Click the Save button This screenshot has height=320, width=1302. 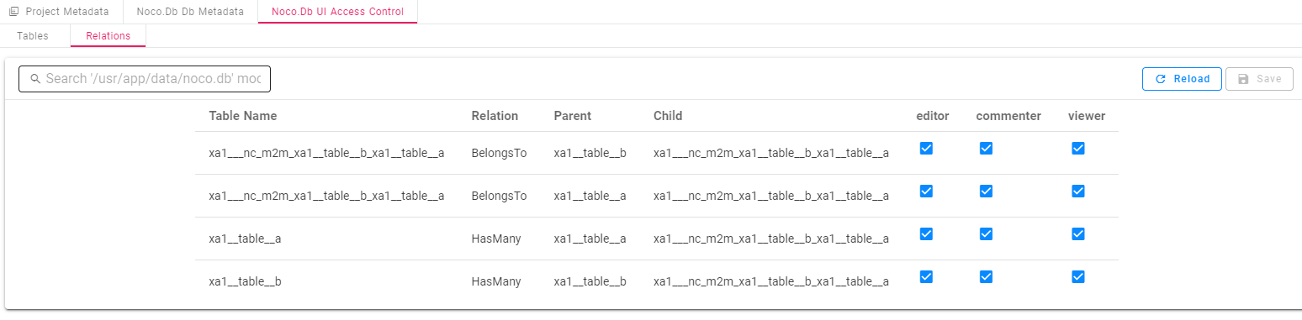pos(1259,79)
